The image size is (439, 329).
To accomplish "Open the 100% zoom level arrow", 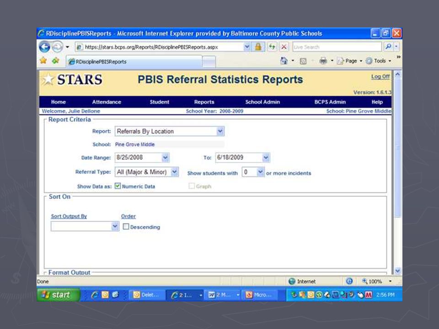I will tap(390, 281).
